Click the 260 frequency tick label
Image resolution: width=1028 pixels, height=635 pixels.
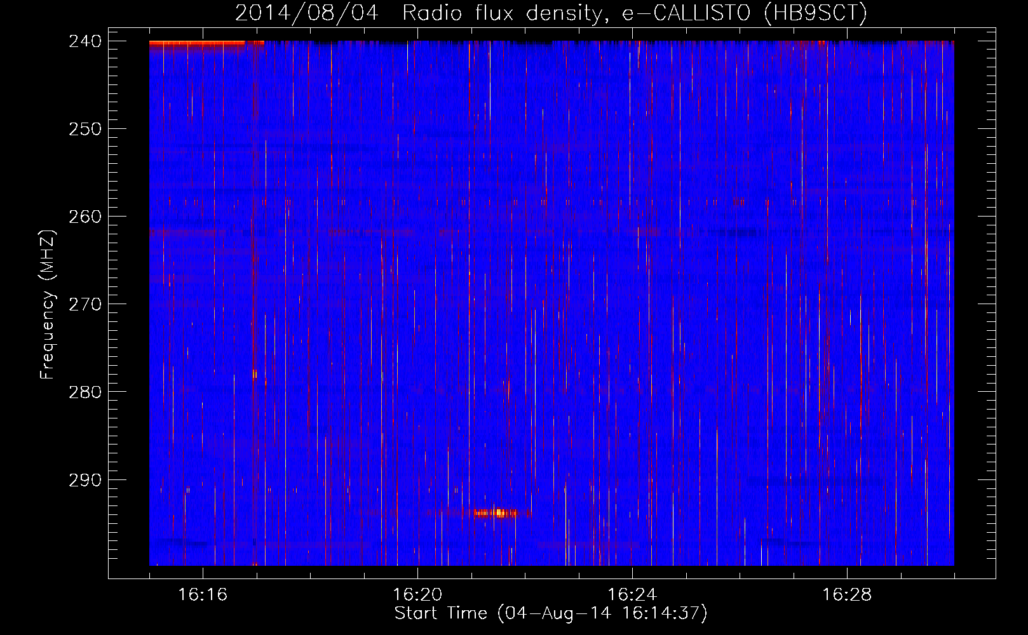tap(85, 216)
